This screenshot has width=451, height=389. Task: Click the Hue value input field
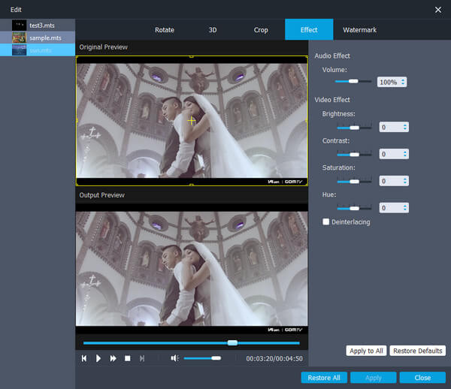coord(391,208)
